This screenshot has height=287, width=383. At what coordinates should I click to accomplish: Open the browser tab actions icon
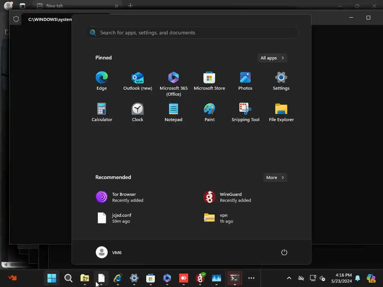point(22,6)
